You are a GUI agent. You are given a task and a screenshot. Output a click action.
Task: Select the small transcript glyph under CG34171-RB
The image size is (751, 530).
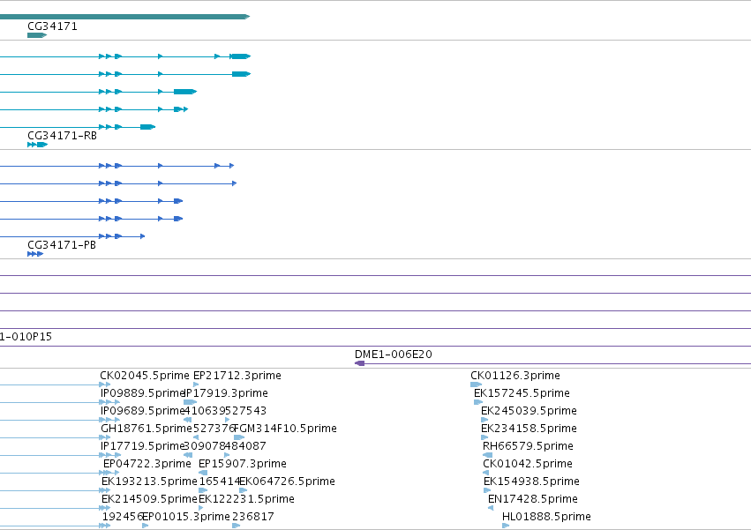tap(37, 145)
